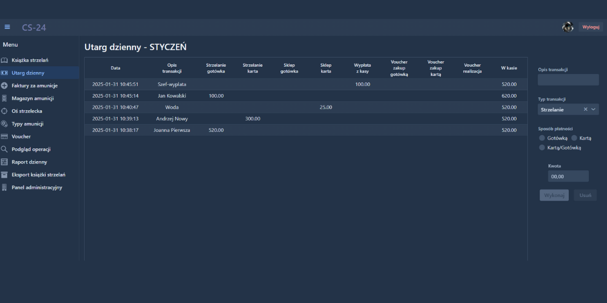Clear the Strzelanie selection with X
The height and width of the screenshot is (303, 607).
(x=585, y=109)
